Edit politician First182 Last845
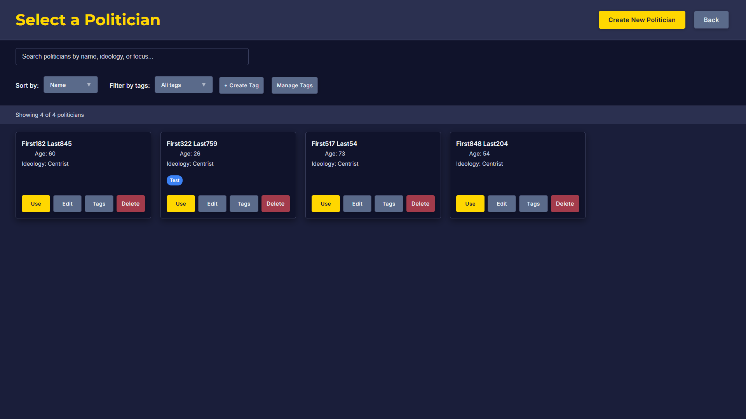This screenshot has height=419, width=746. pyautogui.click(x=67, y=204)
